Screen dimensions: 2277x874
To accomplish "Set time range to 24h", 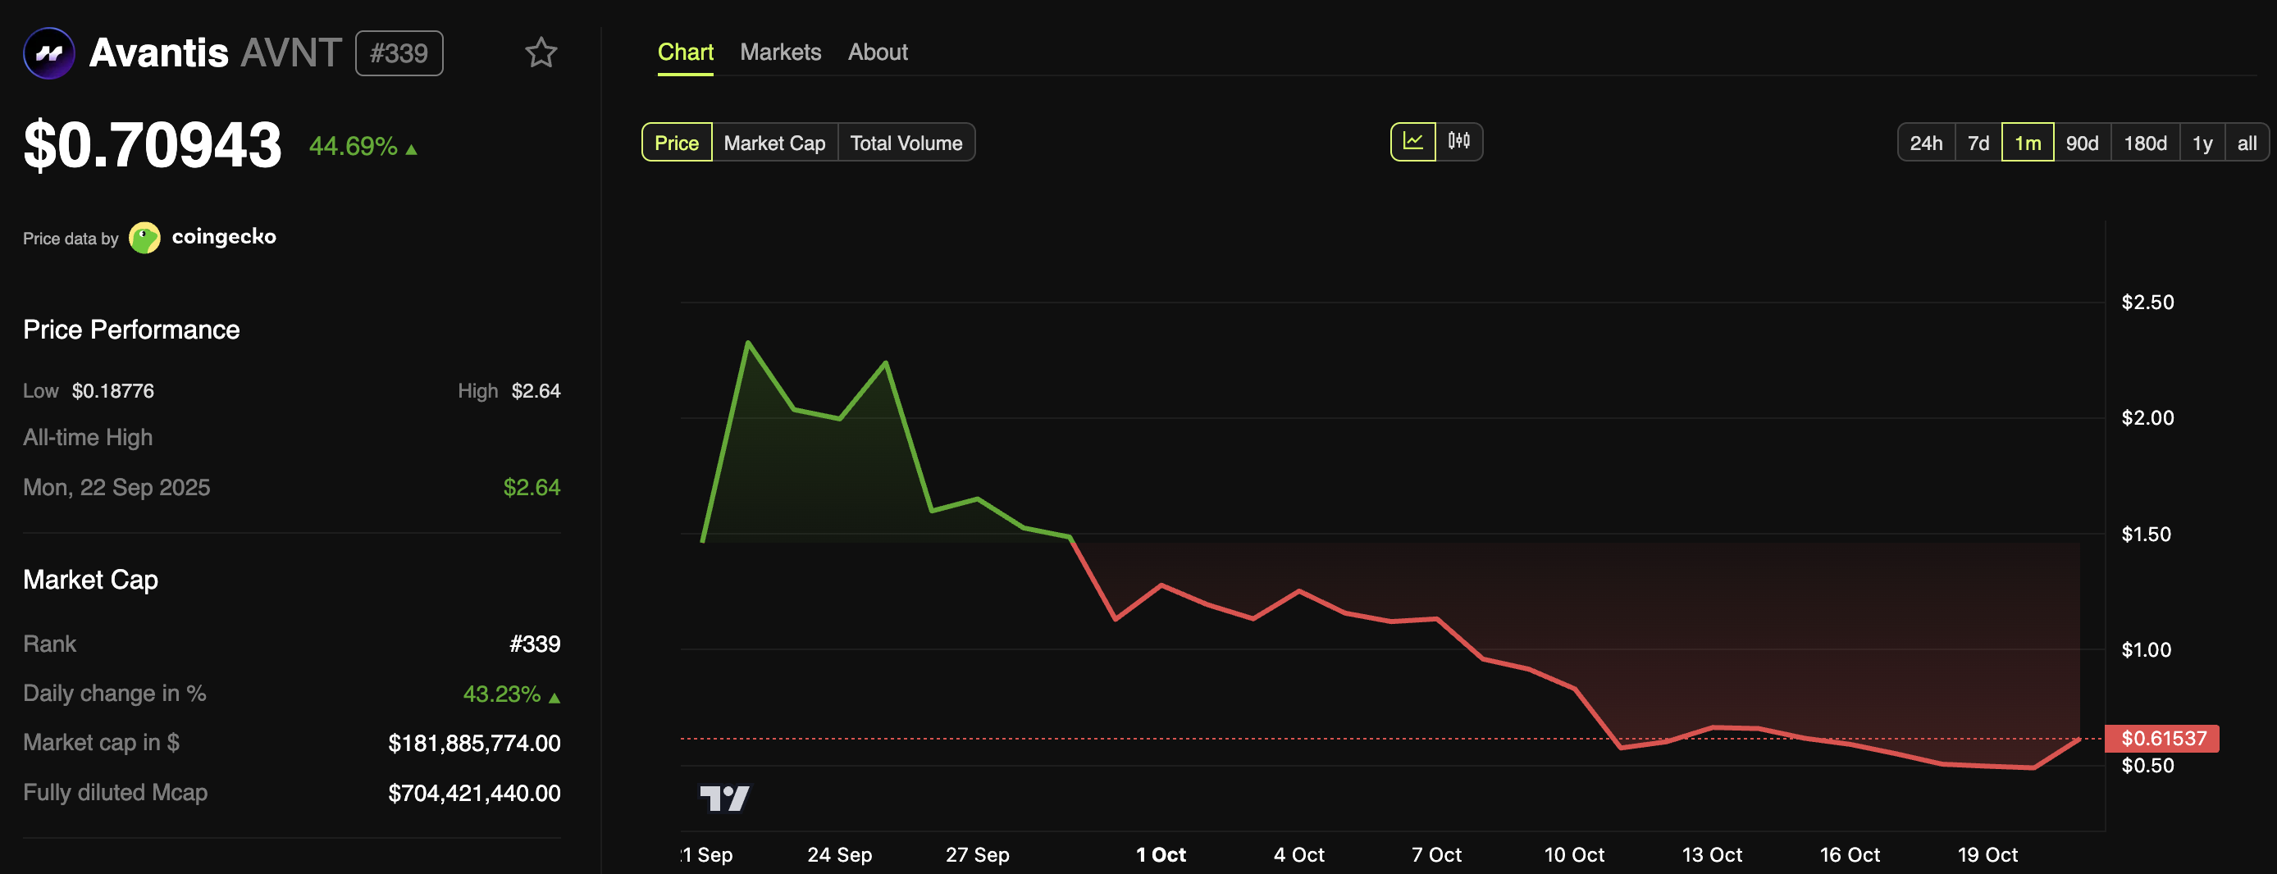I will (x=1925, y=143).
